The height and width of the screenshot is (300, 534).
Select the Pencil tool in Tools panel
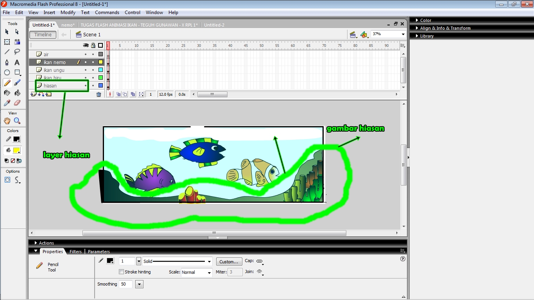pos(7,83)
